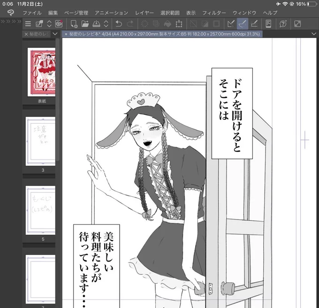Click the fill bucket icon
The image size is (319, 308).
(167, 24)
